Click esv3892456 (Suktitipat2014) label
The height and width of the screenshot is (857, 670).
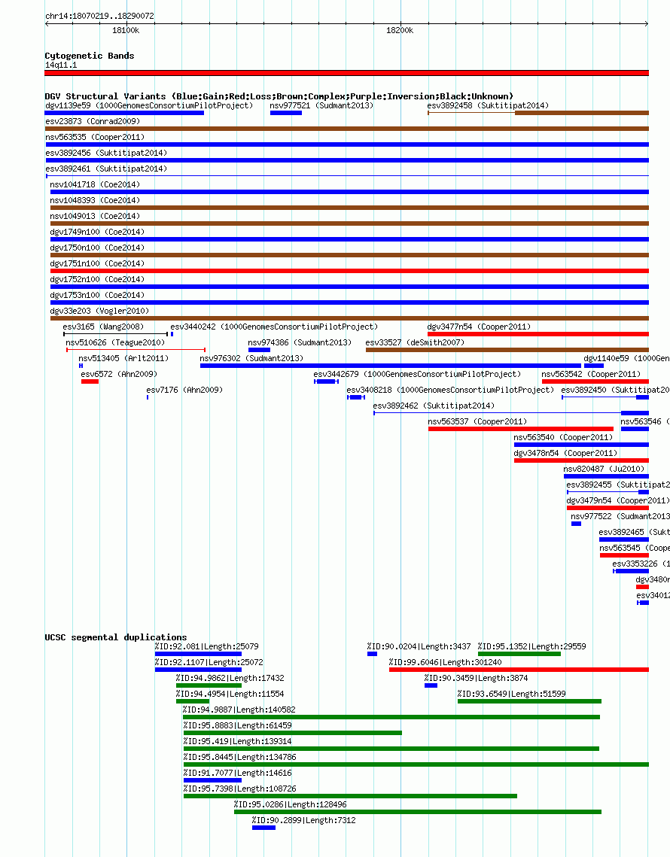click(x=106, y=153)
